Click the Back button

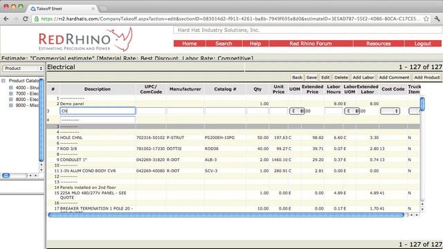[297, 77]
